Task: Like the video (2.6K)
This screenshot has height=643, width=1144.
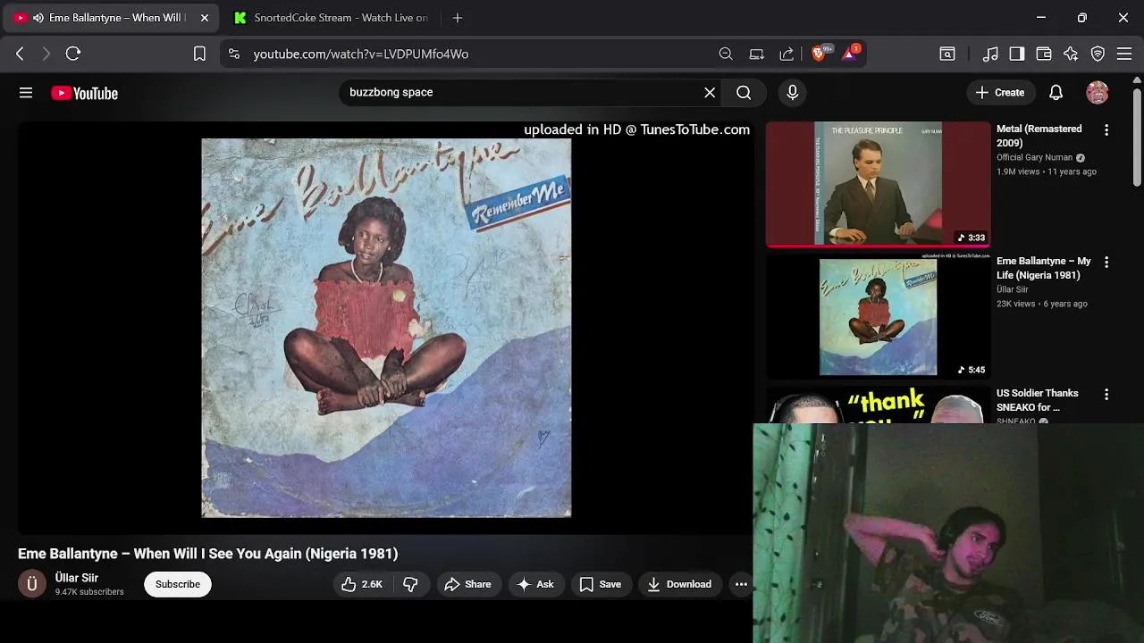Action: (x=362, y=584)
